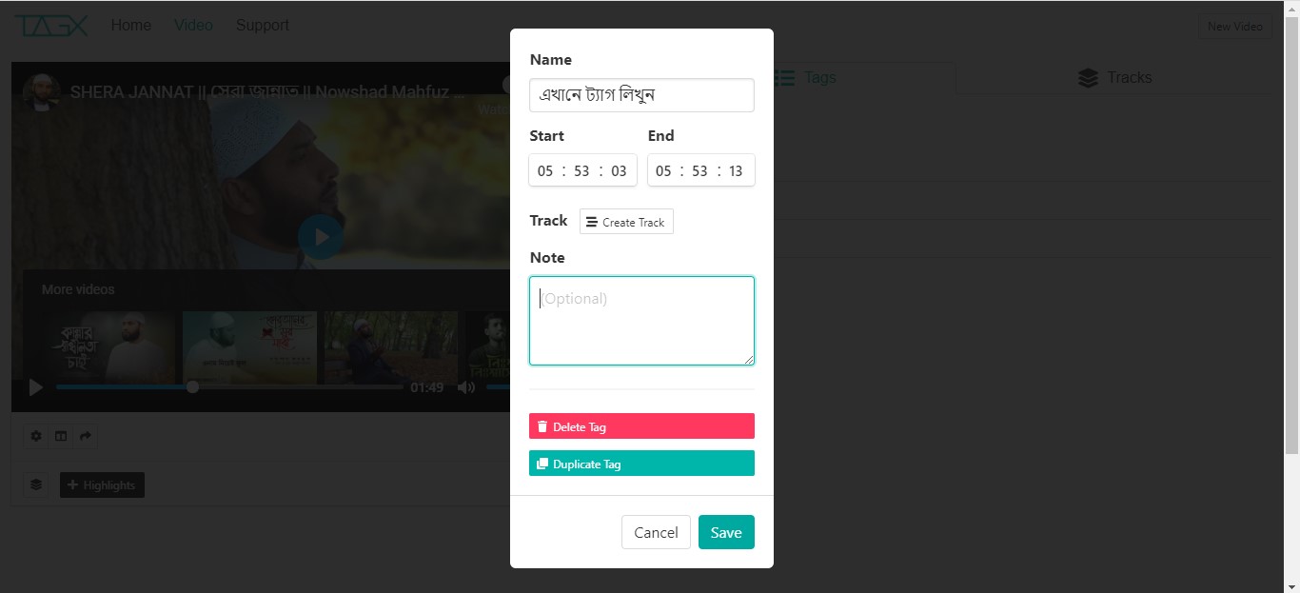Click the video progress slider handle

(193, 387)
